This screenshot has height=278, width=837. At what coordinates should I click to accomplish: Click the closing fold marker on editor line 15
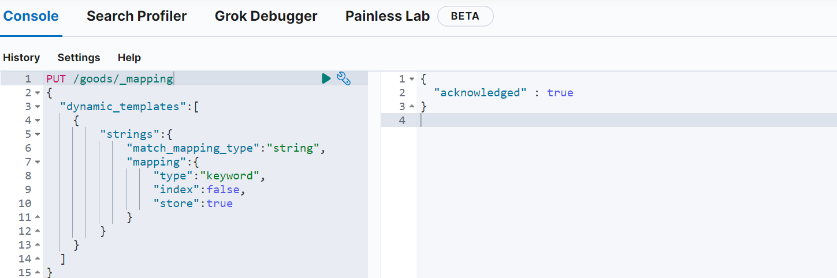click(38, 272)
